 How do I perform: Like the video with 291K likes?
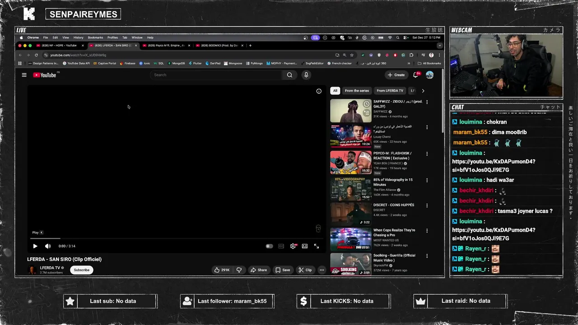(x=222, y=270)
